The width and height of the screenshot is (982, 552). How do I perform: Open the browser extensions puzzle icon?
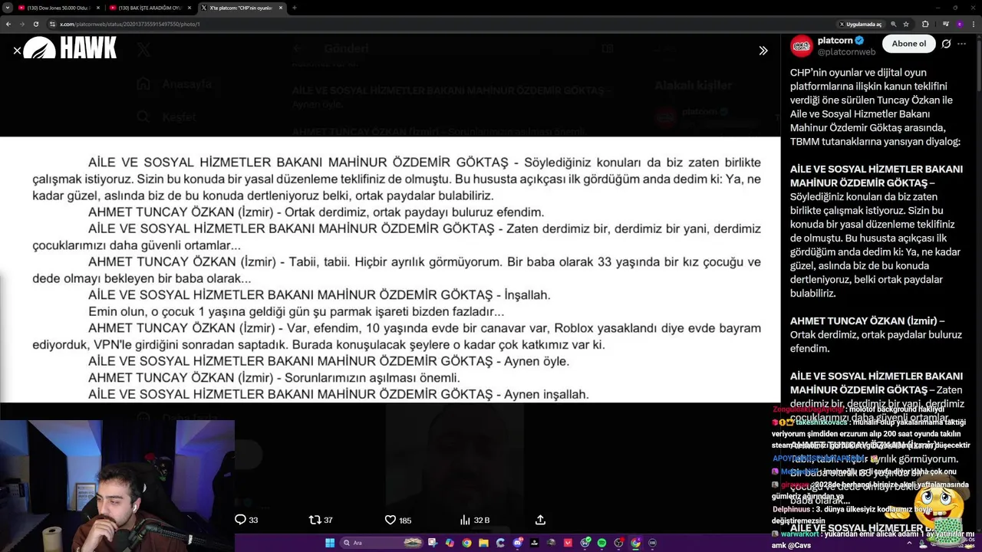(925, 24)
